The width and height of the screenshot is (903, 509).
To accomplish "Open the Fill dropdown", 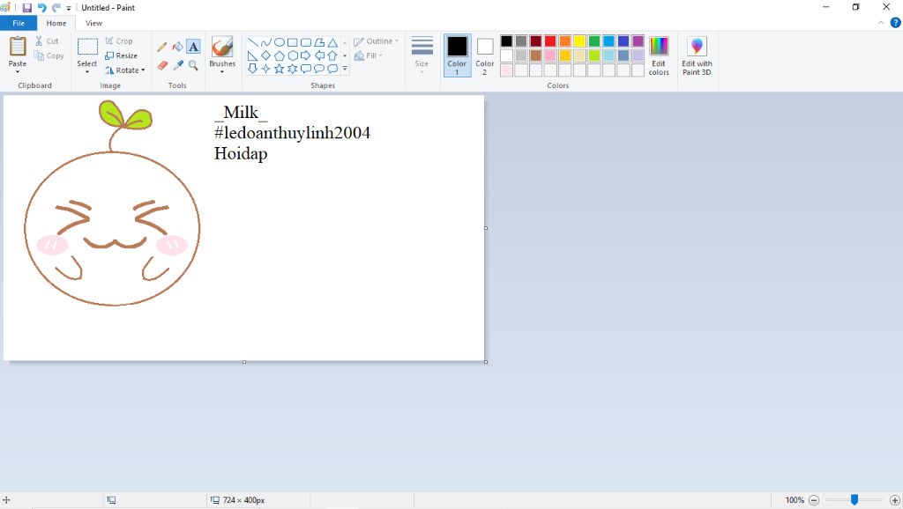I will tap(369, 55).
